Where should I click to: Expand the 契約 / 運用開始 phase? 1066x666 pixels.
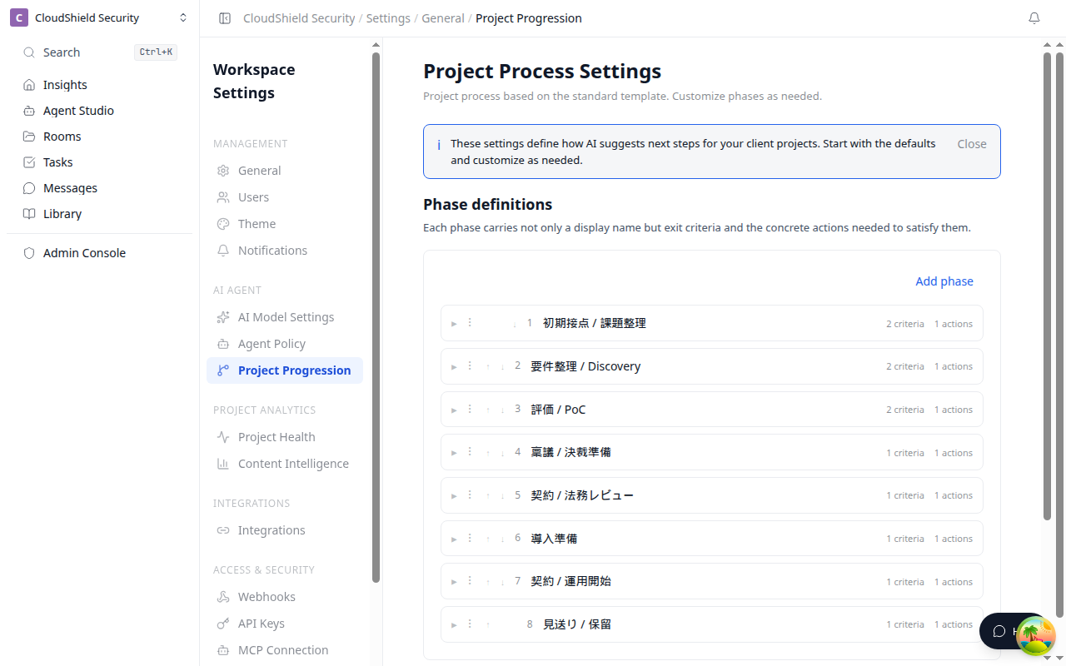454,582
